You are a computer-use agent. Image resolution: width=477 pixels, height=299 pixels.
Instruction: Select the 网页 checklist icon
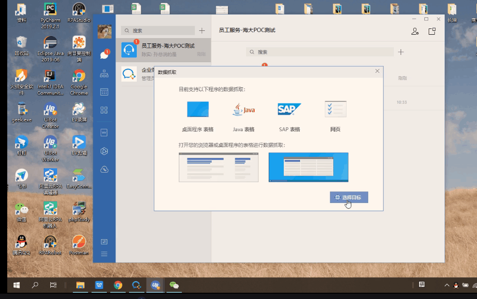tap(335, 109)
